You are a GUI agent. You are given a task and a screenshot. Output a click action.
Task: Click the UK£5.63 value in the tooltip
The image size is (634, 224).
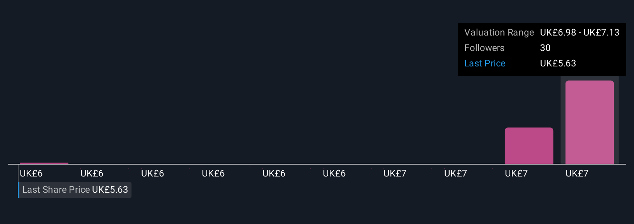(558, 63)
